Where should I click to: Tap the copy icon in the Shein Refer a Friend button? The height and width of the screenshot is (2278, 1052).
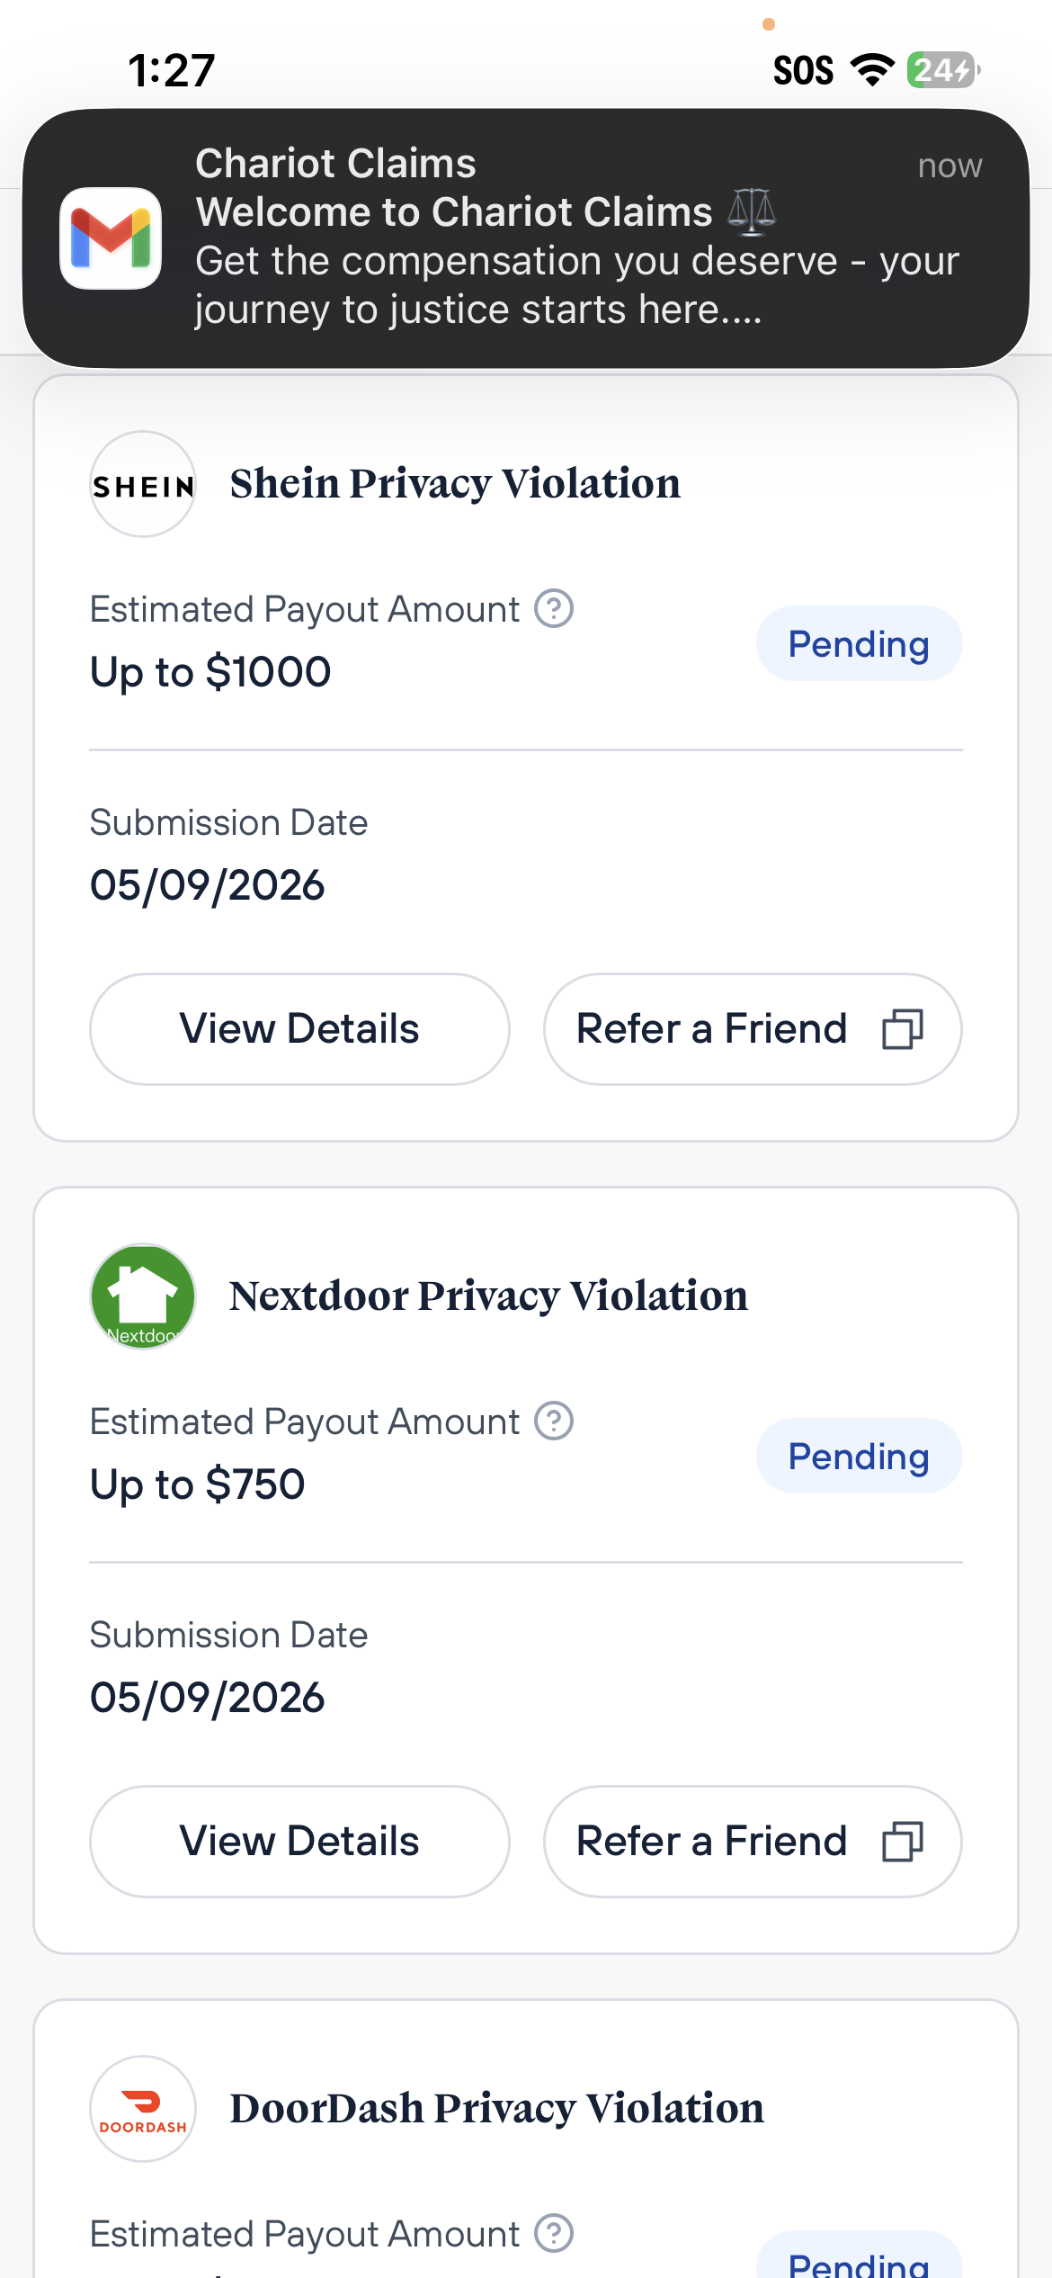(x=903, y=1029)
